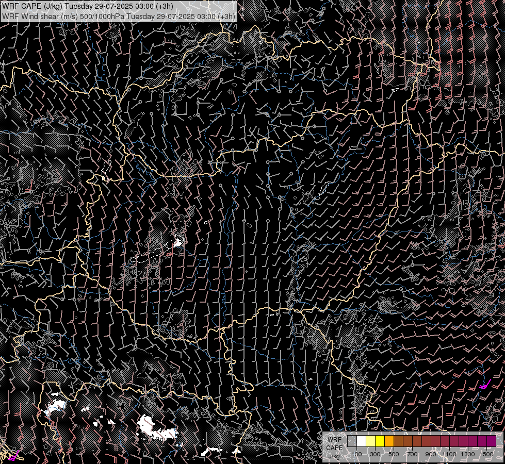Image resolution: width=505 pixels, height=464 pixels.
Task: Click the legend value 300
Action: pyautogui.click(x=375, y=454)
